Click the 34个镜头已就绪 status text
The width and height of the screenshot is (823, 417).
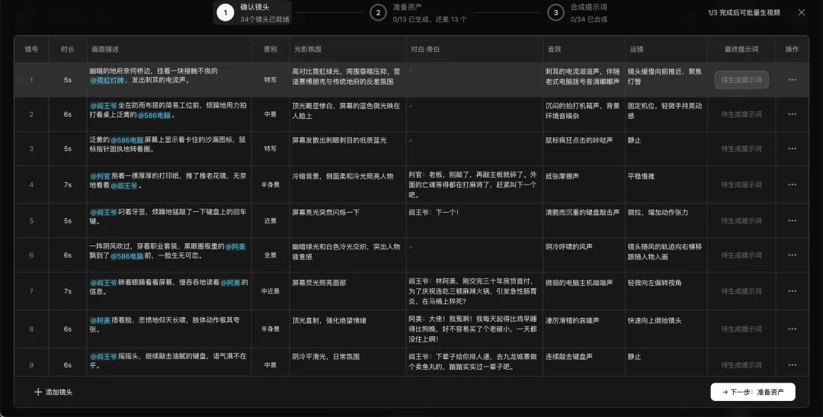pos(264,19)
